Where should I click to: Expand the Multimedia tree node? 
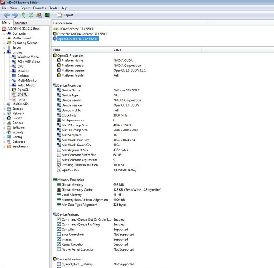tap(4, 104)
